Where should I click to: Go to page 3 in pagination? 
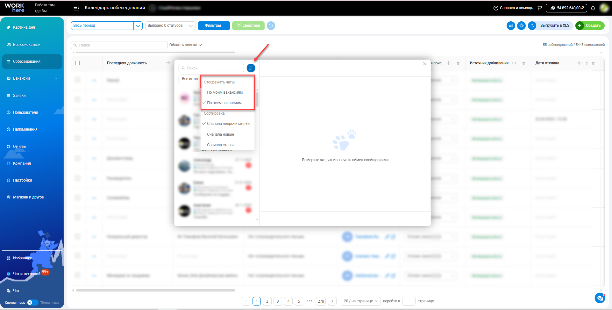278,301
